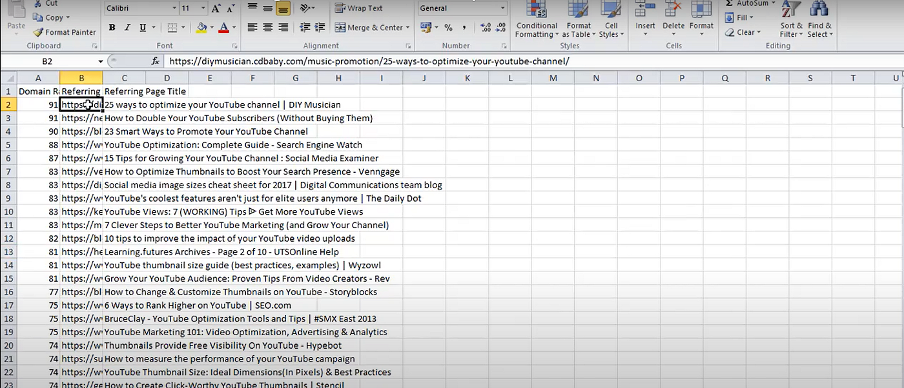Image resolution: width=904 pixels, height=388 pixels.
Task: Decrease indent icon
Action: (305, 27)
